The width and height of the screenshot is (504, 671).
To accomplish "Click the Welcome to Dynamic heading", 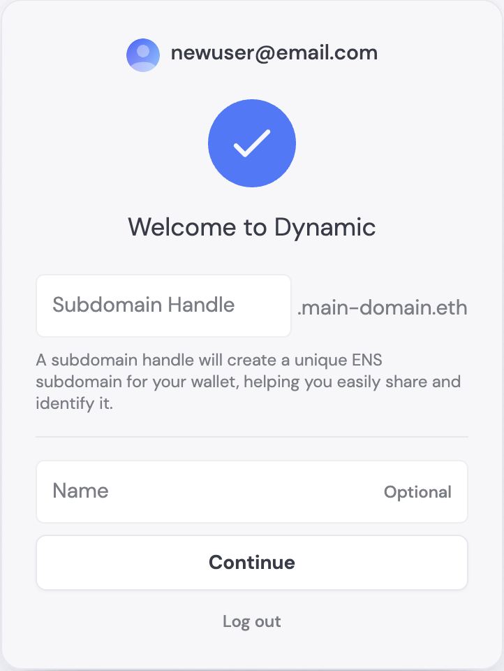I will point(252,226).
